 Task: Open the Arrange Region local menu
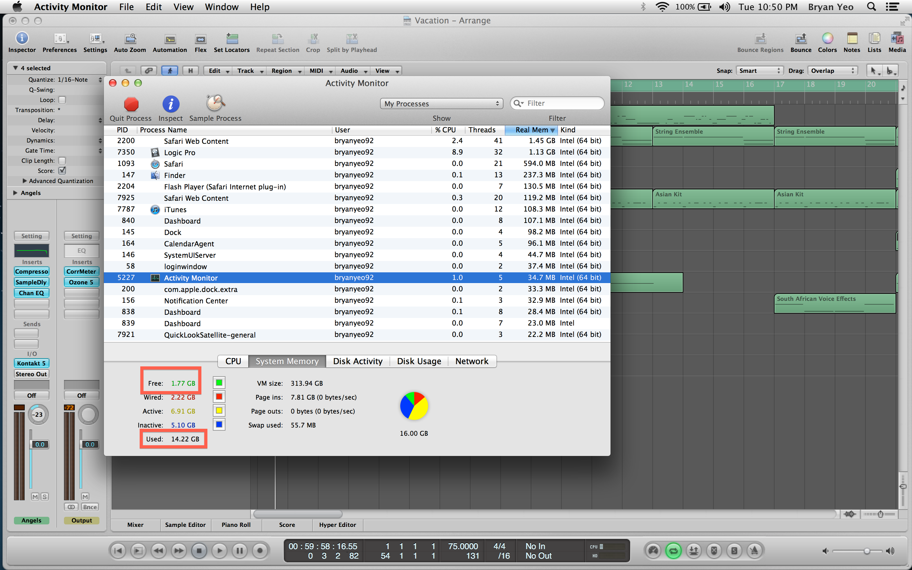[286, 71]
